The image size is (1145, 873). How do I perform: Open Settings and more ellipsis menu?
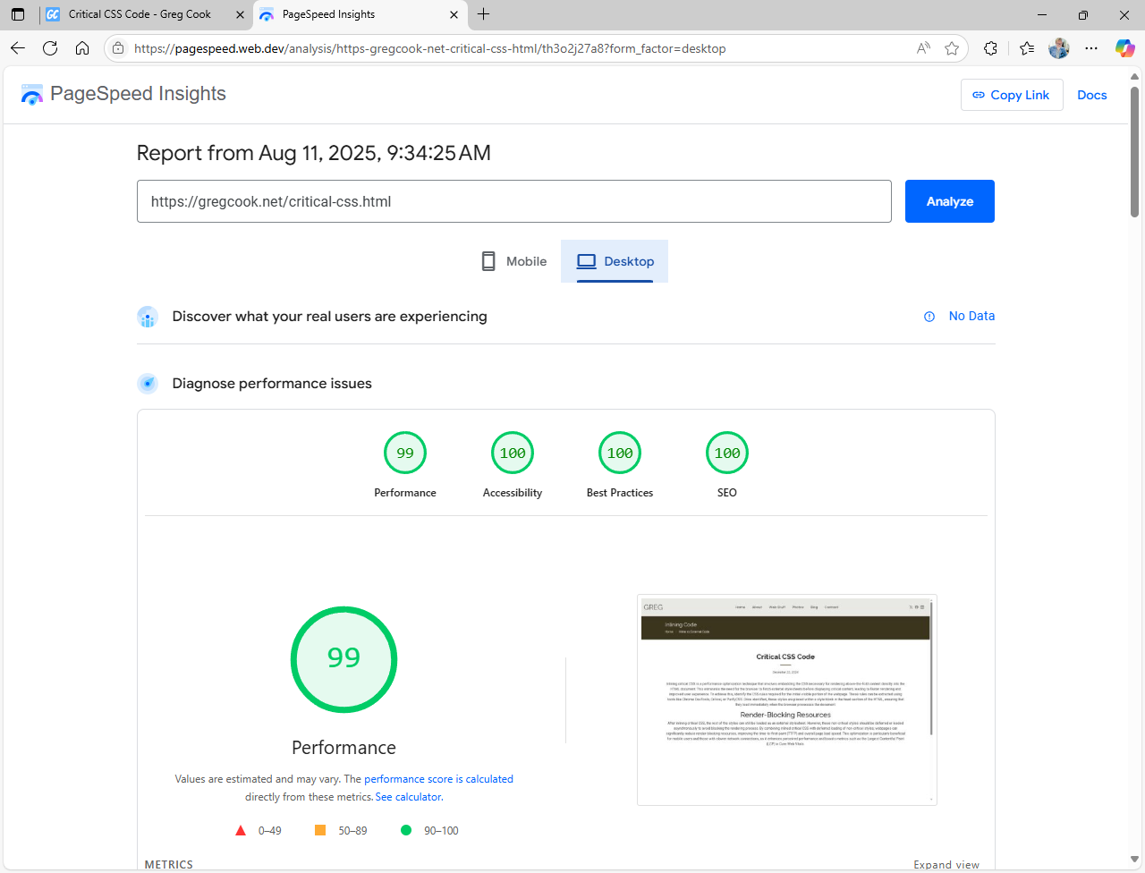click(x=1091, y=48)
